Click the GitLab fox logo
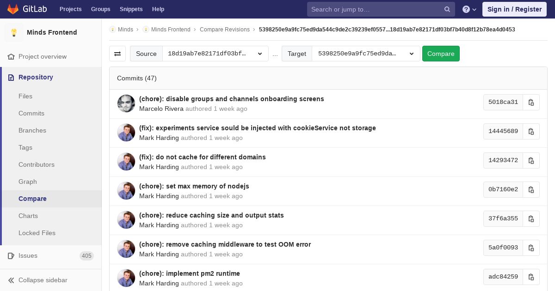The image size is (555, 291). pos(13,9)
